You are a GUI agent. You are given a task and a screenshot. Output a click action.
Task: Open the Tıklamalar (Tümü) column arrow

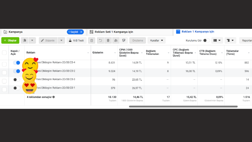249,53
